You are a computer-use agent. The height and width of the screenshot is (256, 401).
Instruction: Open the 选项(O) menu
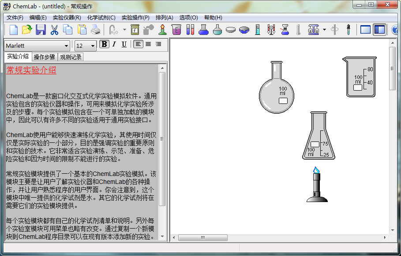tap(188, 18)
